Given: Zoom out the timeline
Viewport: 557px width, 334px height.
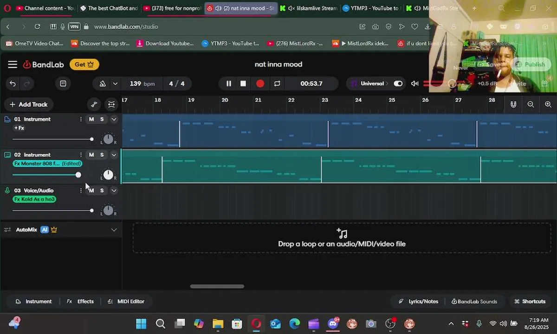Looking at the screenshot, I should click(x=531, y=104).
